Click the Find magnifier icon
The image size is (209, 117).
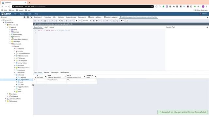click(50, 21)
